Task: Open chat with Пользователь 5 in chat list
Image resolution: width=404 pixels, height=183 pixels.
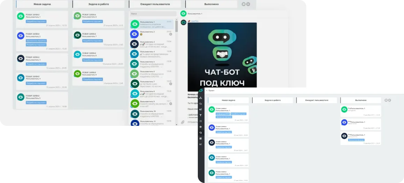Action: coord(152,64)
